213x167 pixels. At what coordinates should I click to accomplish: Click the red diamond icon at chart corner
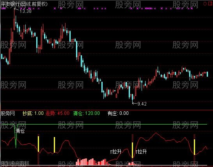click(205, 4)
